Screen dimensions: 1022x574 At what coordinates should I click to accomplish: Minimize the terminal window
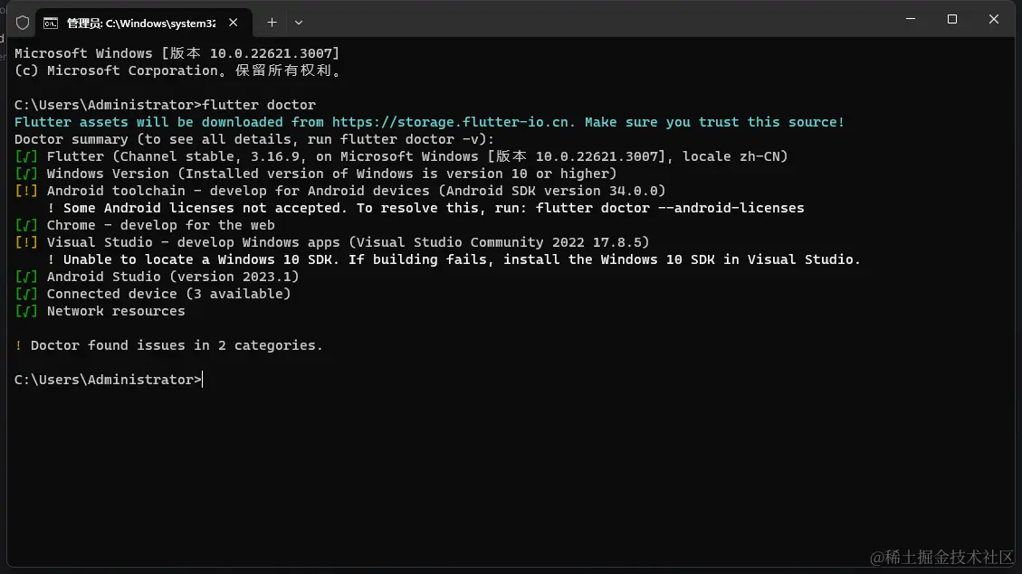point(911,19)
